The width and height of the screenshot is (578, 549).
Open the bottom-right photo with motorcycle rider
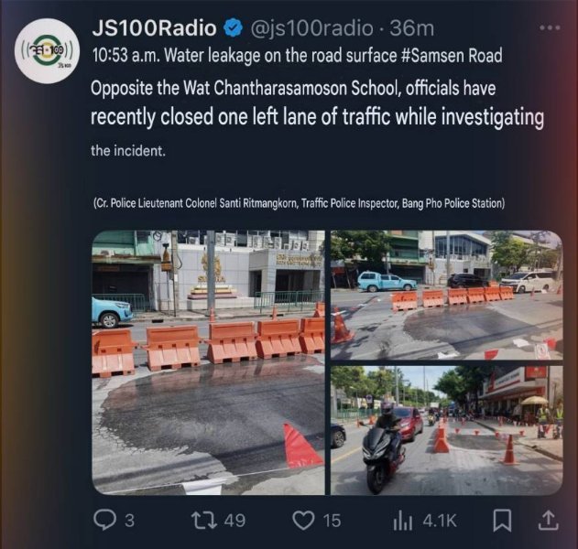pos(447,430)
